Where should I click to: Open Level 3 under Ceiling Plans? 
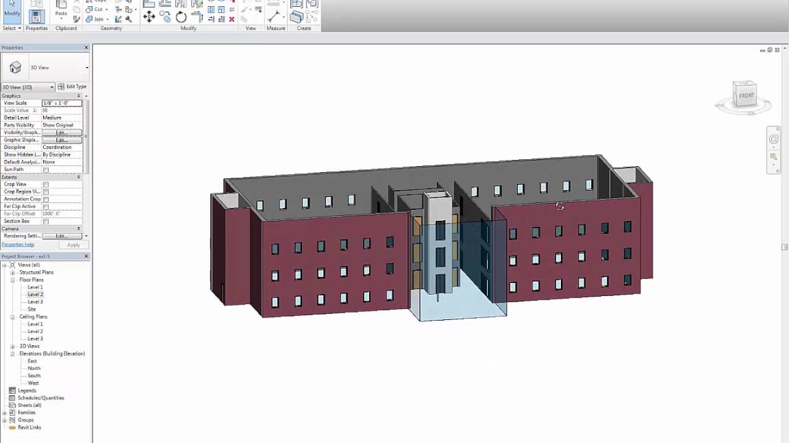point(35,339)
